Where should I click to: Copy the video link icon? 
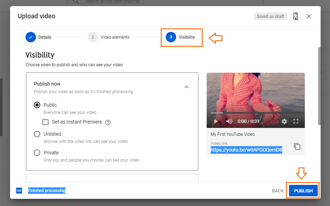click(297, 146)
